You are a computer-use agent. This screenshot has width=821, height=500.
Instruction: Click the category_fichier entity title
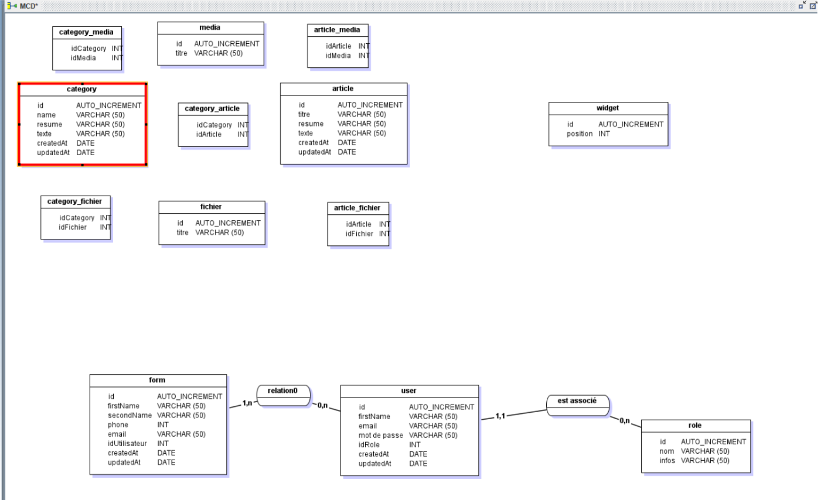coord(74,201)
